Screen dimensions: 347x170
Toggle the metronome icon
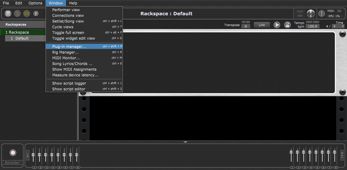(287, 25)
